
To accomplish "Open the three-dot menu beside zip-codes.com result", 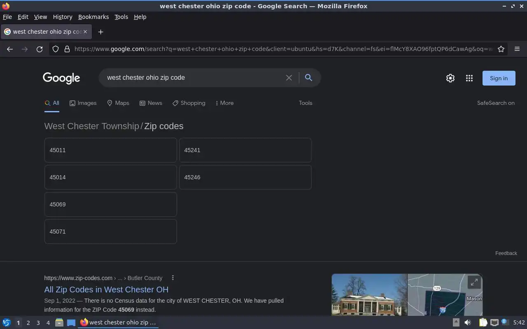I will pos(173,278).
